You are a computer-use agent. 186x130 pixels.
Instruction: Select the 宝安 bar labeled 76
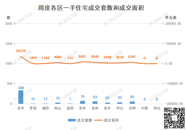pyautogui.click(x=82, y=102)
